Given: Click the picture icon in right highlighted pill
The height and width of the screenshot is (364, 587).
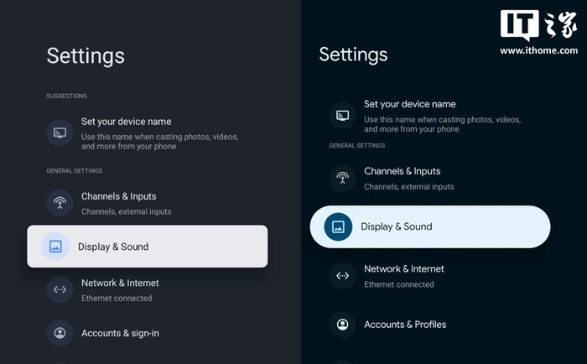Looking at the screenshot, I should [x=338, y=226].
